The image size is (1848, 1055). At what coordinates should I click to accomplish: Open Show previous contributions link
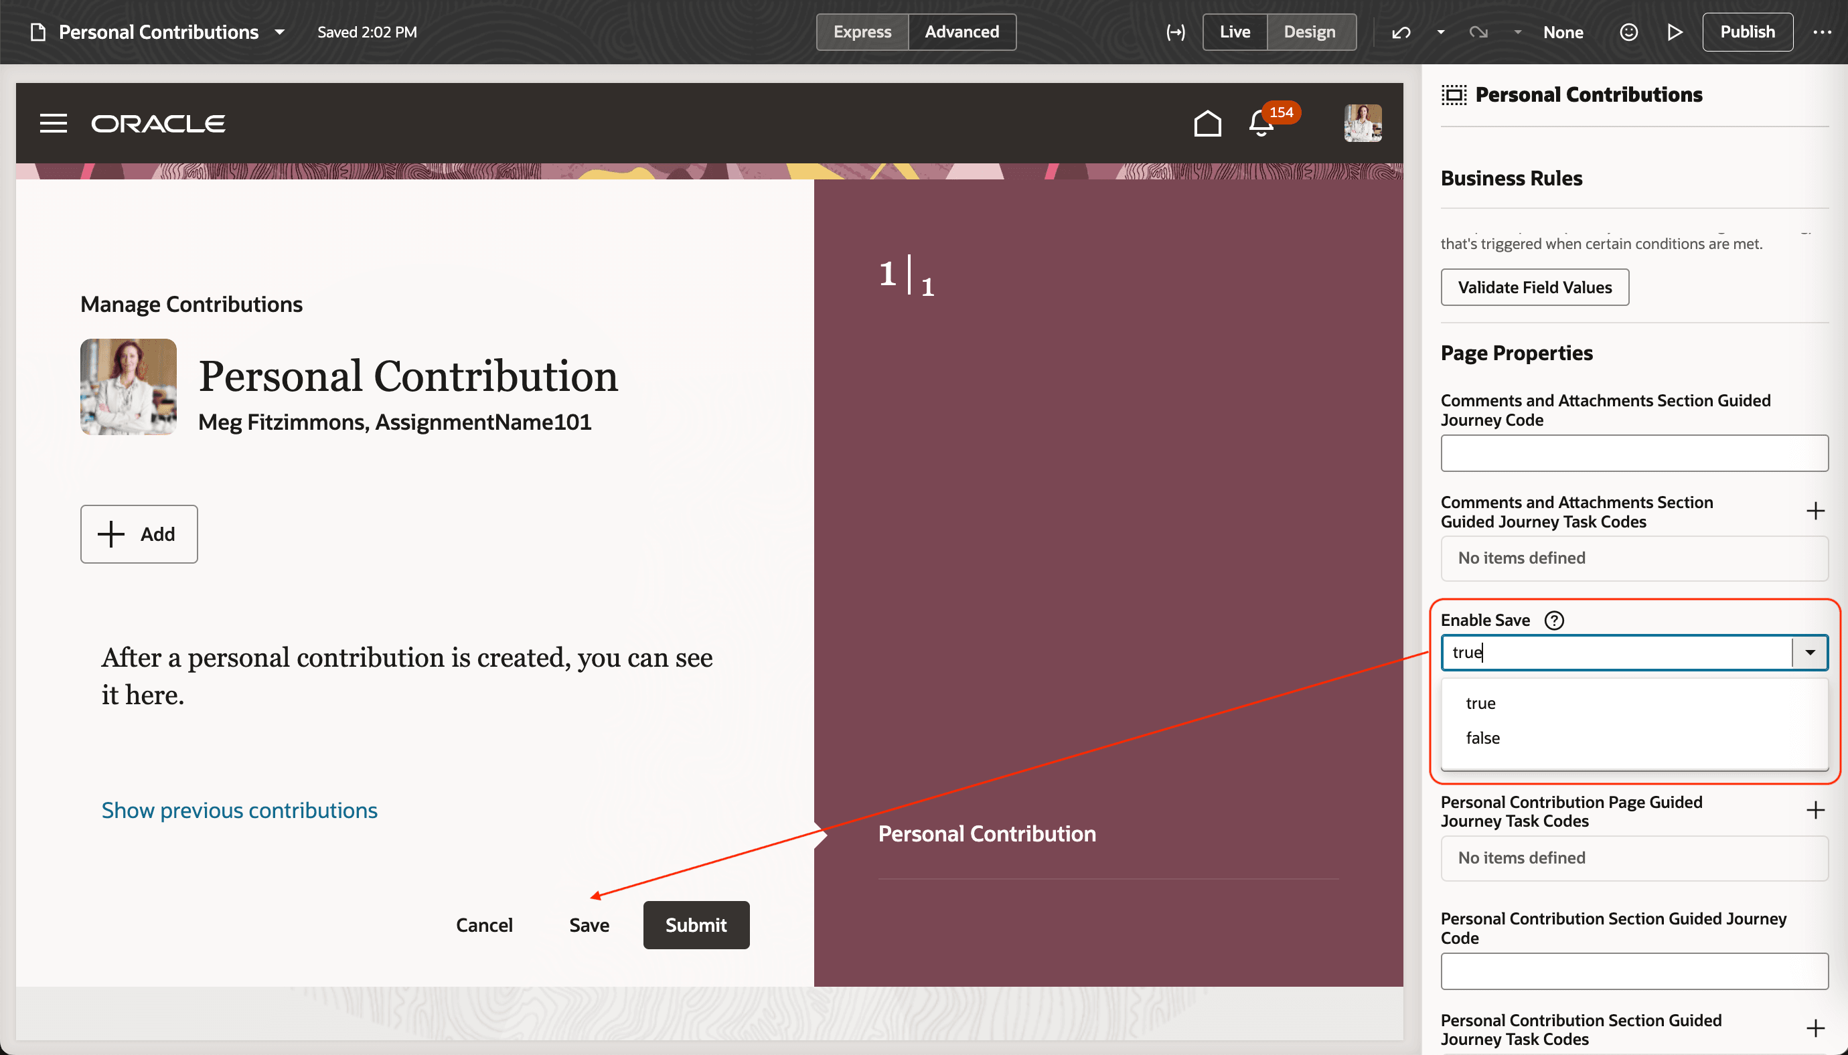[239, 810]
